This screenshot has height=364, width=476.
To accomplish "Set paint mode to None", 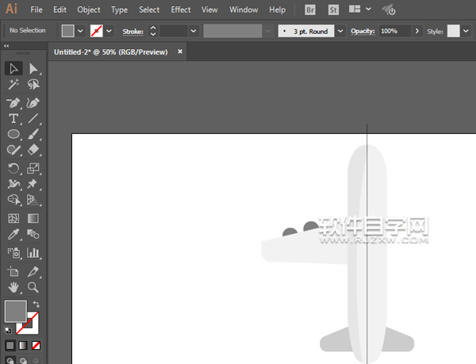I will (36, 345).
